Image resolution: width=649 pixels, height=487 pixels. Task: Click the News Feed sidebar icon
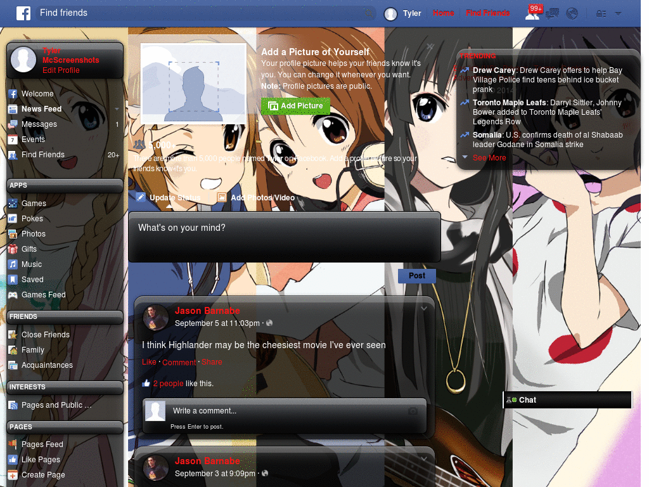(13, 109)
